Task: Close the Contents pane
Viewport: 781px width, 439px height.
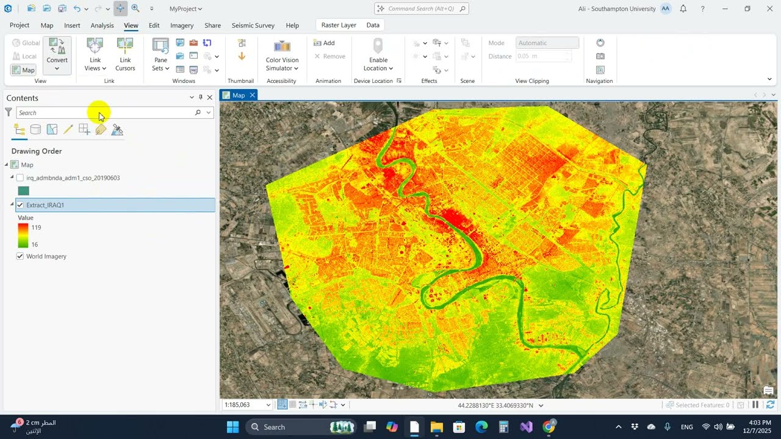Action: pyautogui.click(x=210, y=97)
